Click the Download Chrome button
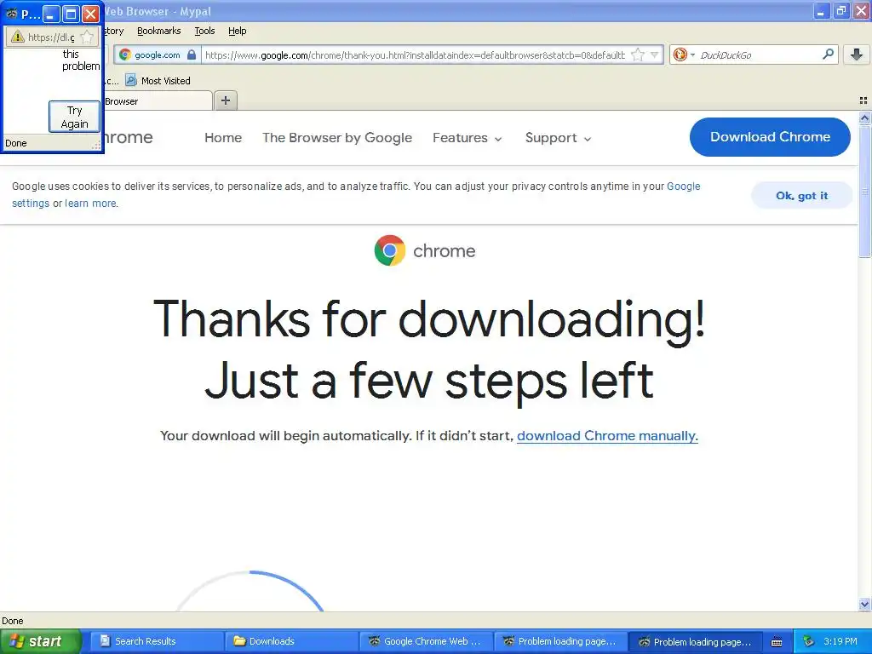Screen dimensions: 872x654 [x=770, y=137]
